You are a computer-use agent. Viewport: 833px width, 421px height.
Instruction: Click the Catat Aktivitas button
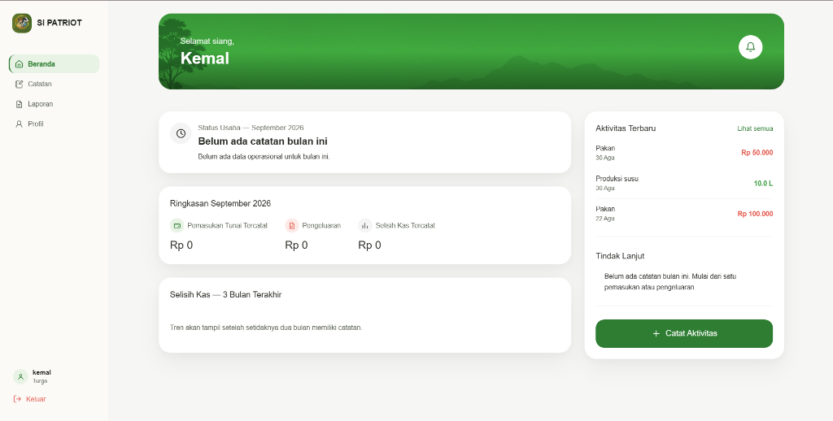click(x=683, y=333)
